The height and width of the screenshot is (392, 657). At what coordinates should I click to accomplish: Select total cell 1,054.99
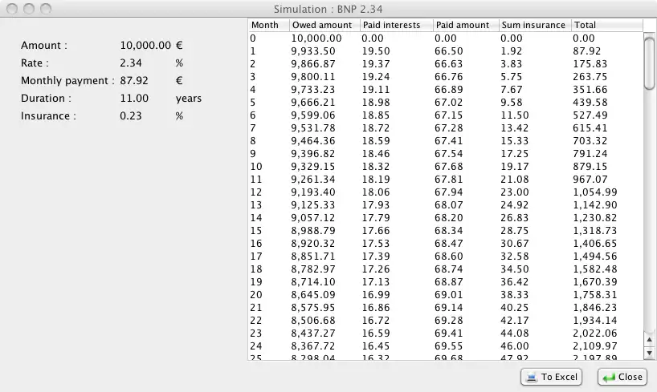click(x=595, y=192)
